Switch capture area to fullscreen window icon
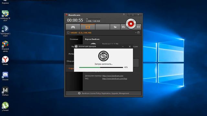The width and height of the screenshot is (207, 116). pos(138,33)
